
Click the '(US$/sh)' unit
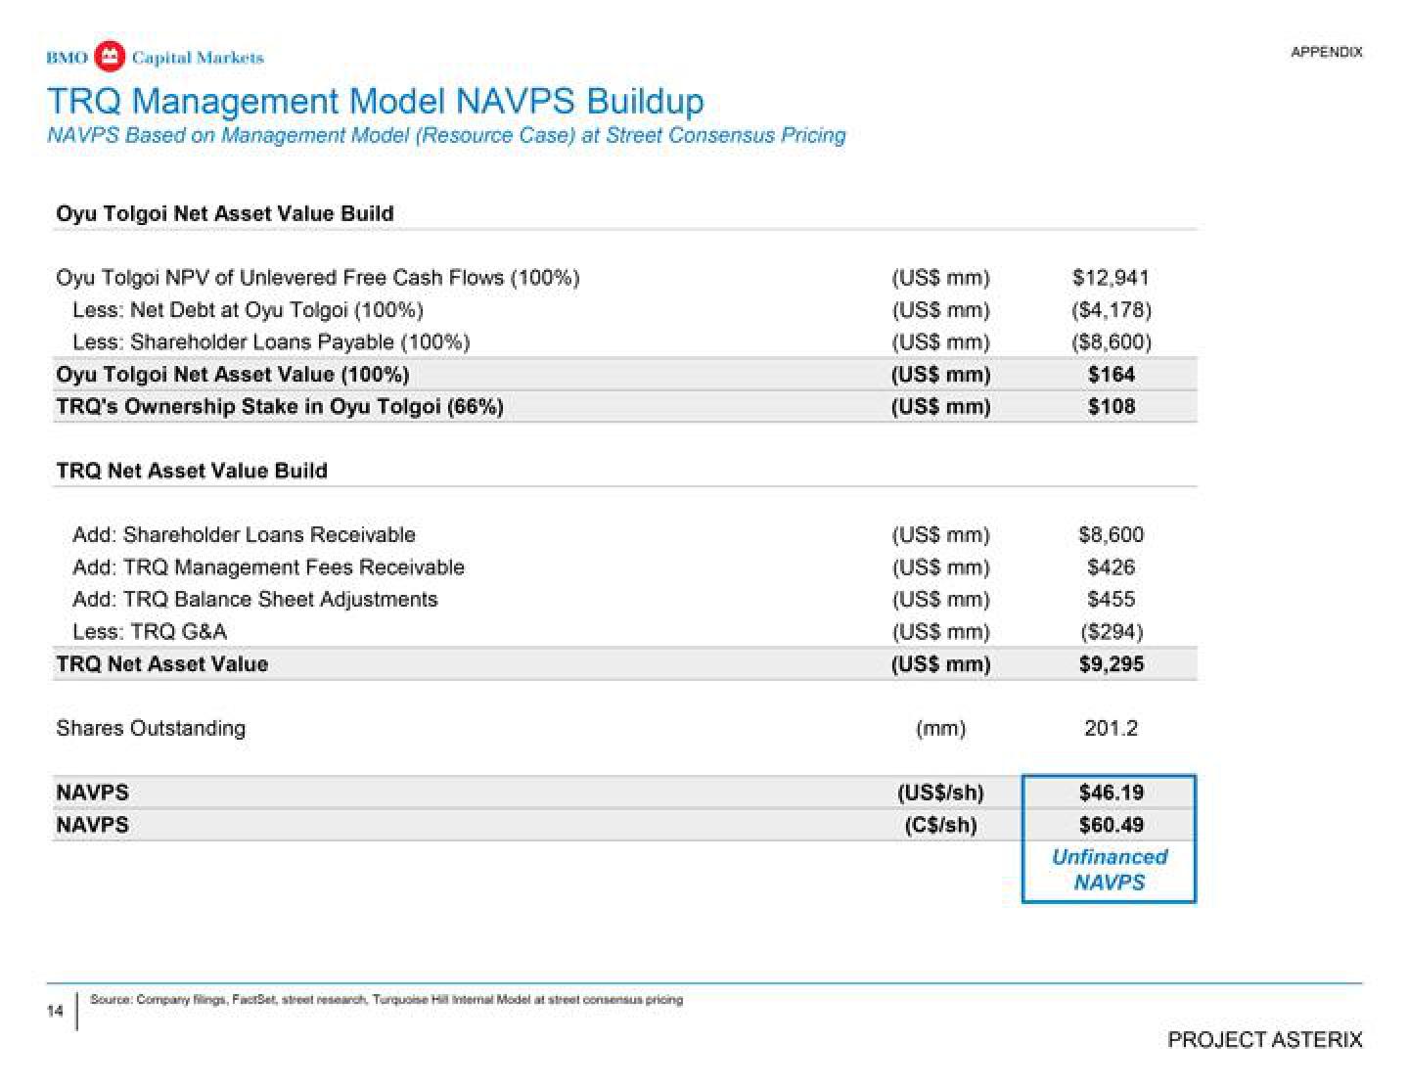tap(940, 793)
